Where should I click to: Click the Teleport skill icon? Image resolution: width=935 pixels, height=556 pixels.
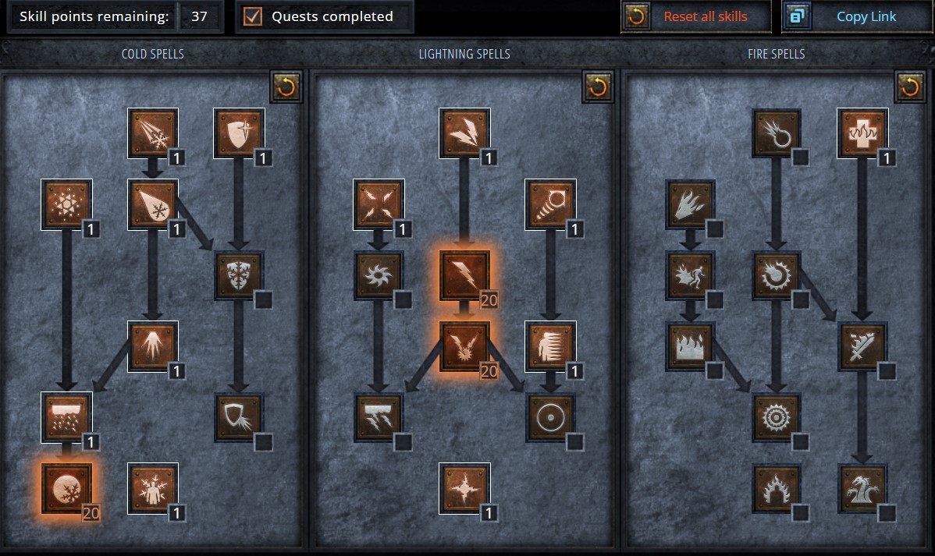click(550, 346)
